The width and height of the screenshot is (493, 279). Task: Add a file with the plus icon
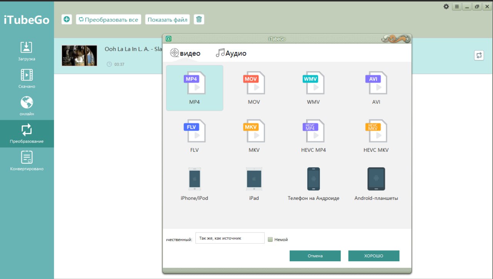(67, 19)
